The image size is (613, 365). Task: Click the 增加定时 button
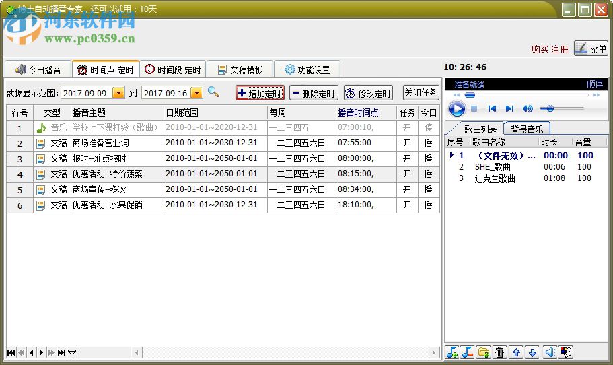tap(260, 93)
